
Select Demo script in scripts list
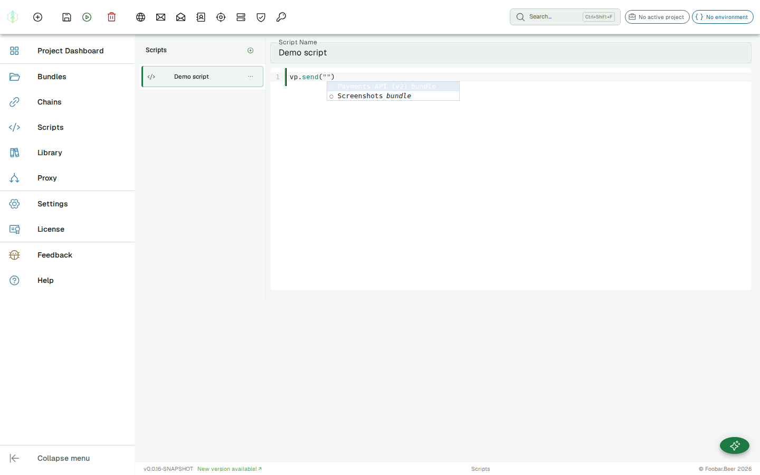click(x=202, y=77)
